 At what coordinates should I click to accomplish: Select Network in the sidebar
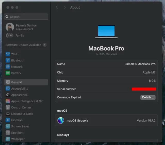click(x=17, y=67)
